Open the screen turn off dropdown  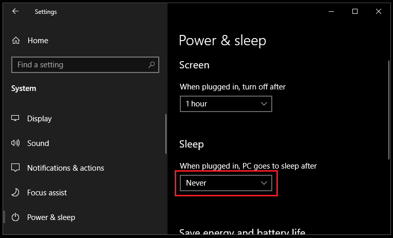pos(226,104)
